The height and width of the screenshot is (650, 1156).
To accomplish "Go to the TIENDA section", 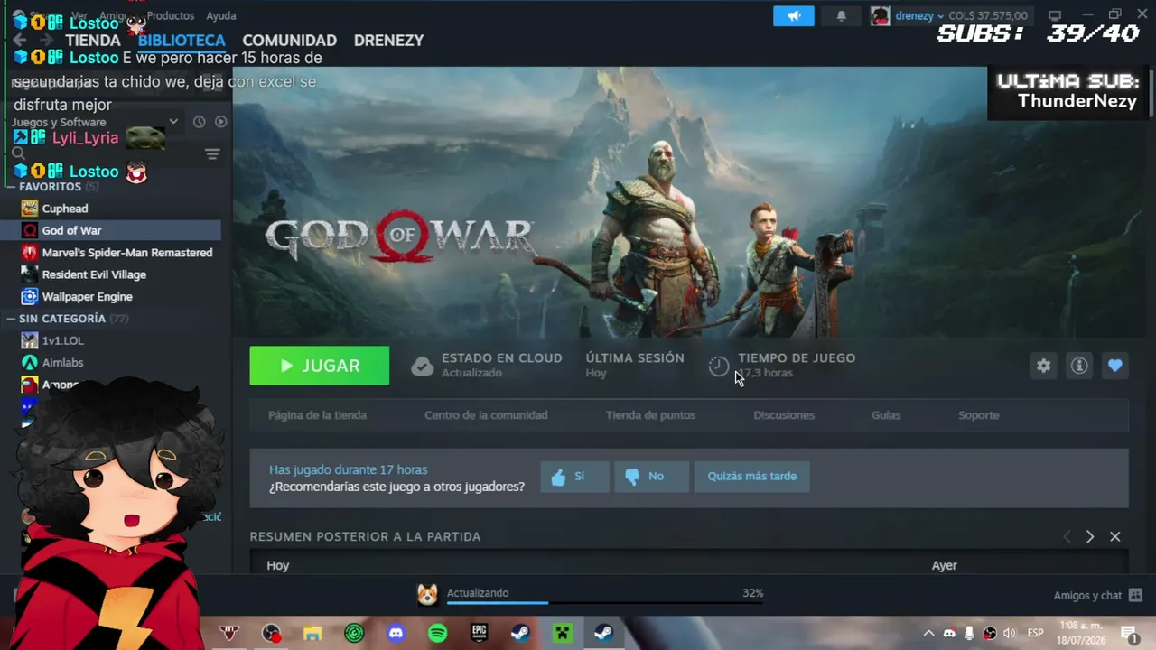I will click(x=93, y=41).
